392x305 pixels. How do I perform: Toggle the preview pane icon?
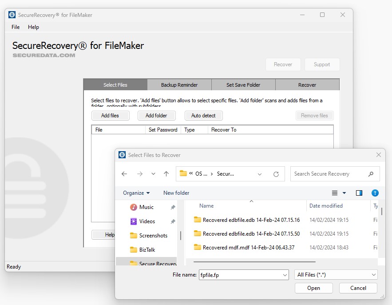[x=359, y=193]
